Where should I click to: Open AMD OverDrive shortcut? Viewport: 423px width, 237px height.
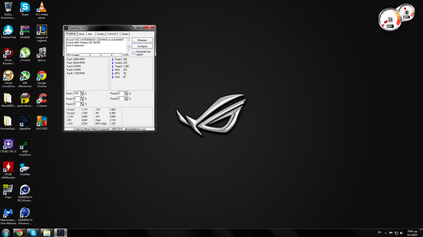click(x=25, y=147)
